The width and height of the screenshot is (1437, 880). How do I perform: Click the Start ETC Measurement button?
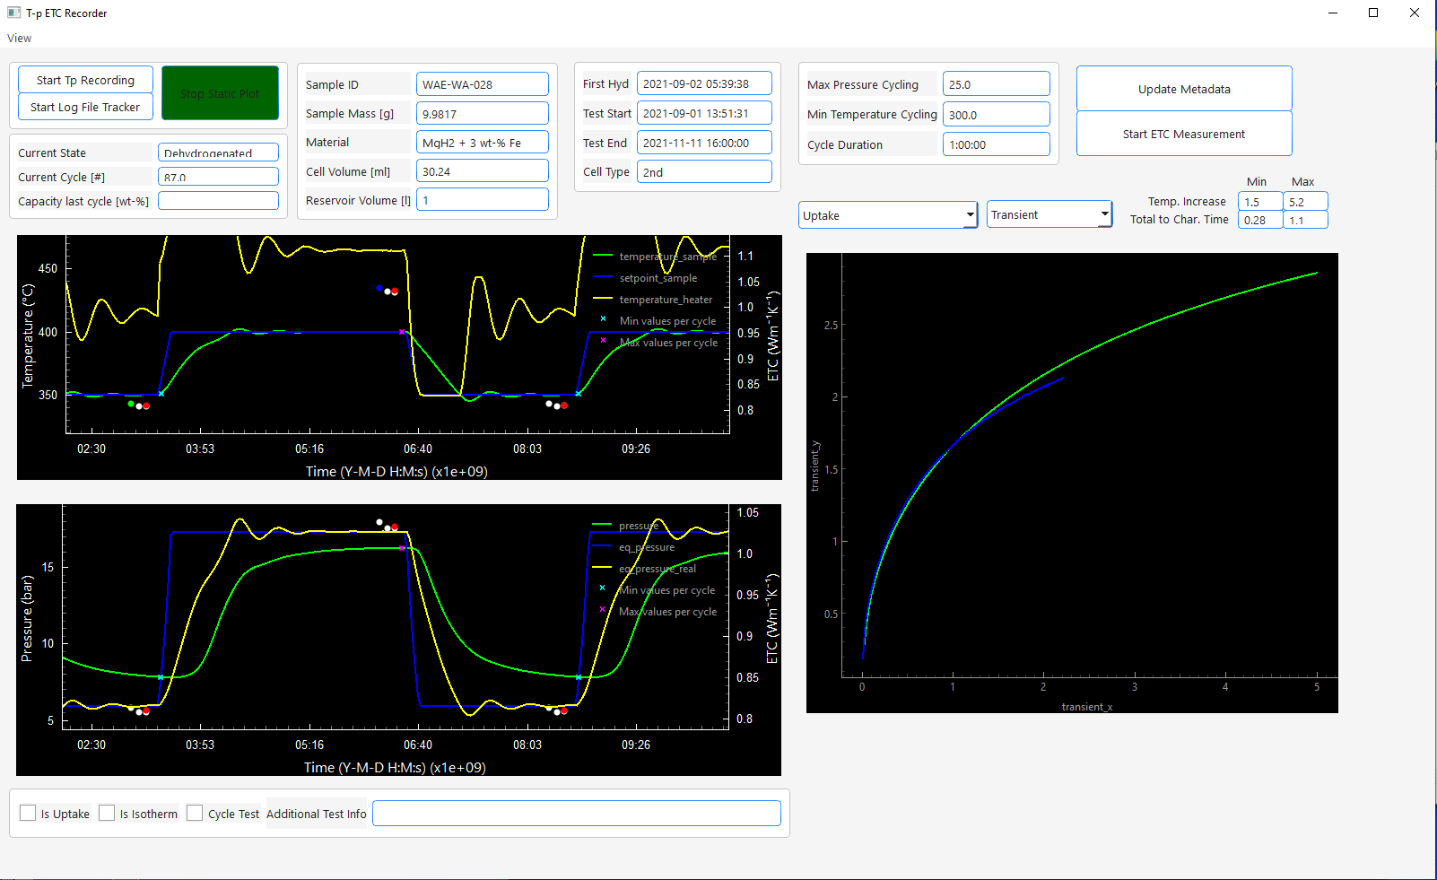1183,134
